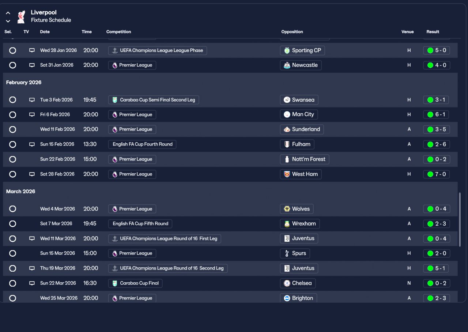Click the Spurs club badge
The height and width of the screenshot is (332, 468).
pyautogui.click(x=287, y=253)
